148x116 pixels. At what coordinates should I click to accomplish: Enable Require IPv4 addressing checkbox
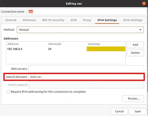click(8, 92)
